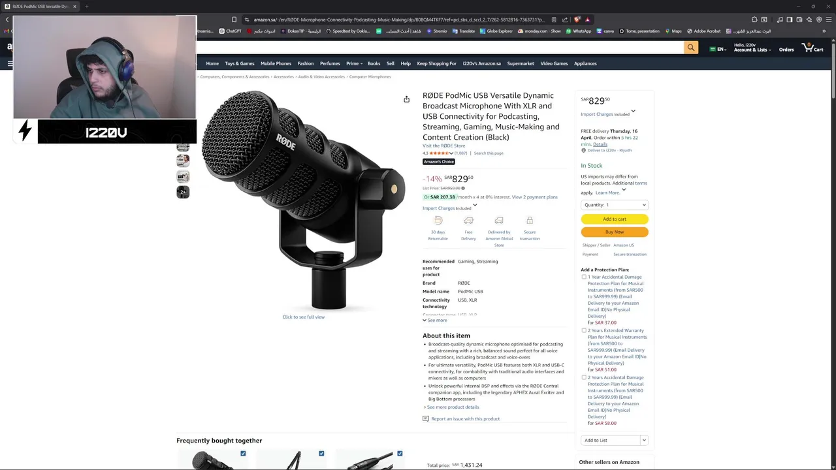
Task: Open the browser hamburger menu
Action: (829, 20)
